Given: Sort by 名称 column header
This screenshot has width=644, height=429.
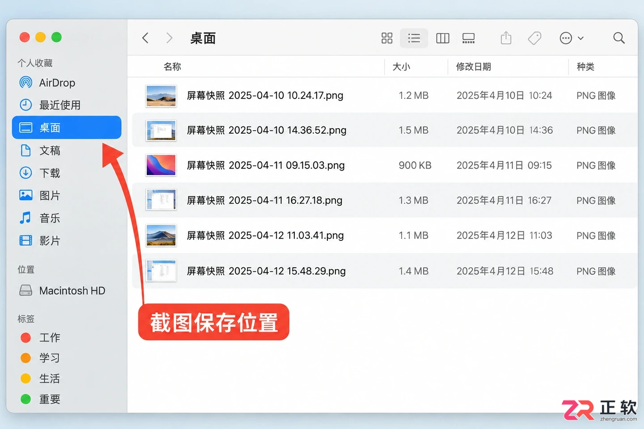Looking at the screenshot, I should [x=172, y=67].
